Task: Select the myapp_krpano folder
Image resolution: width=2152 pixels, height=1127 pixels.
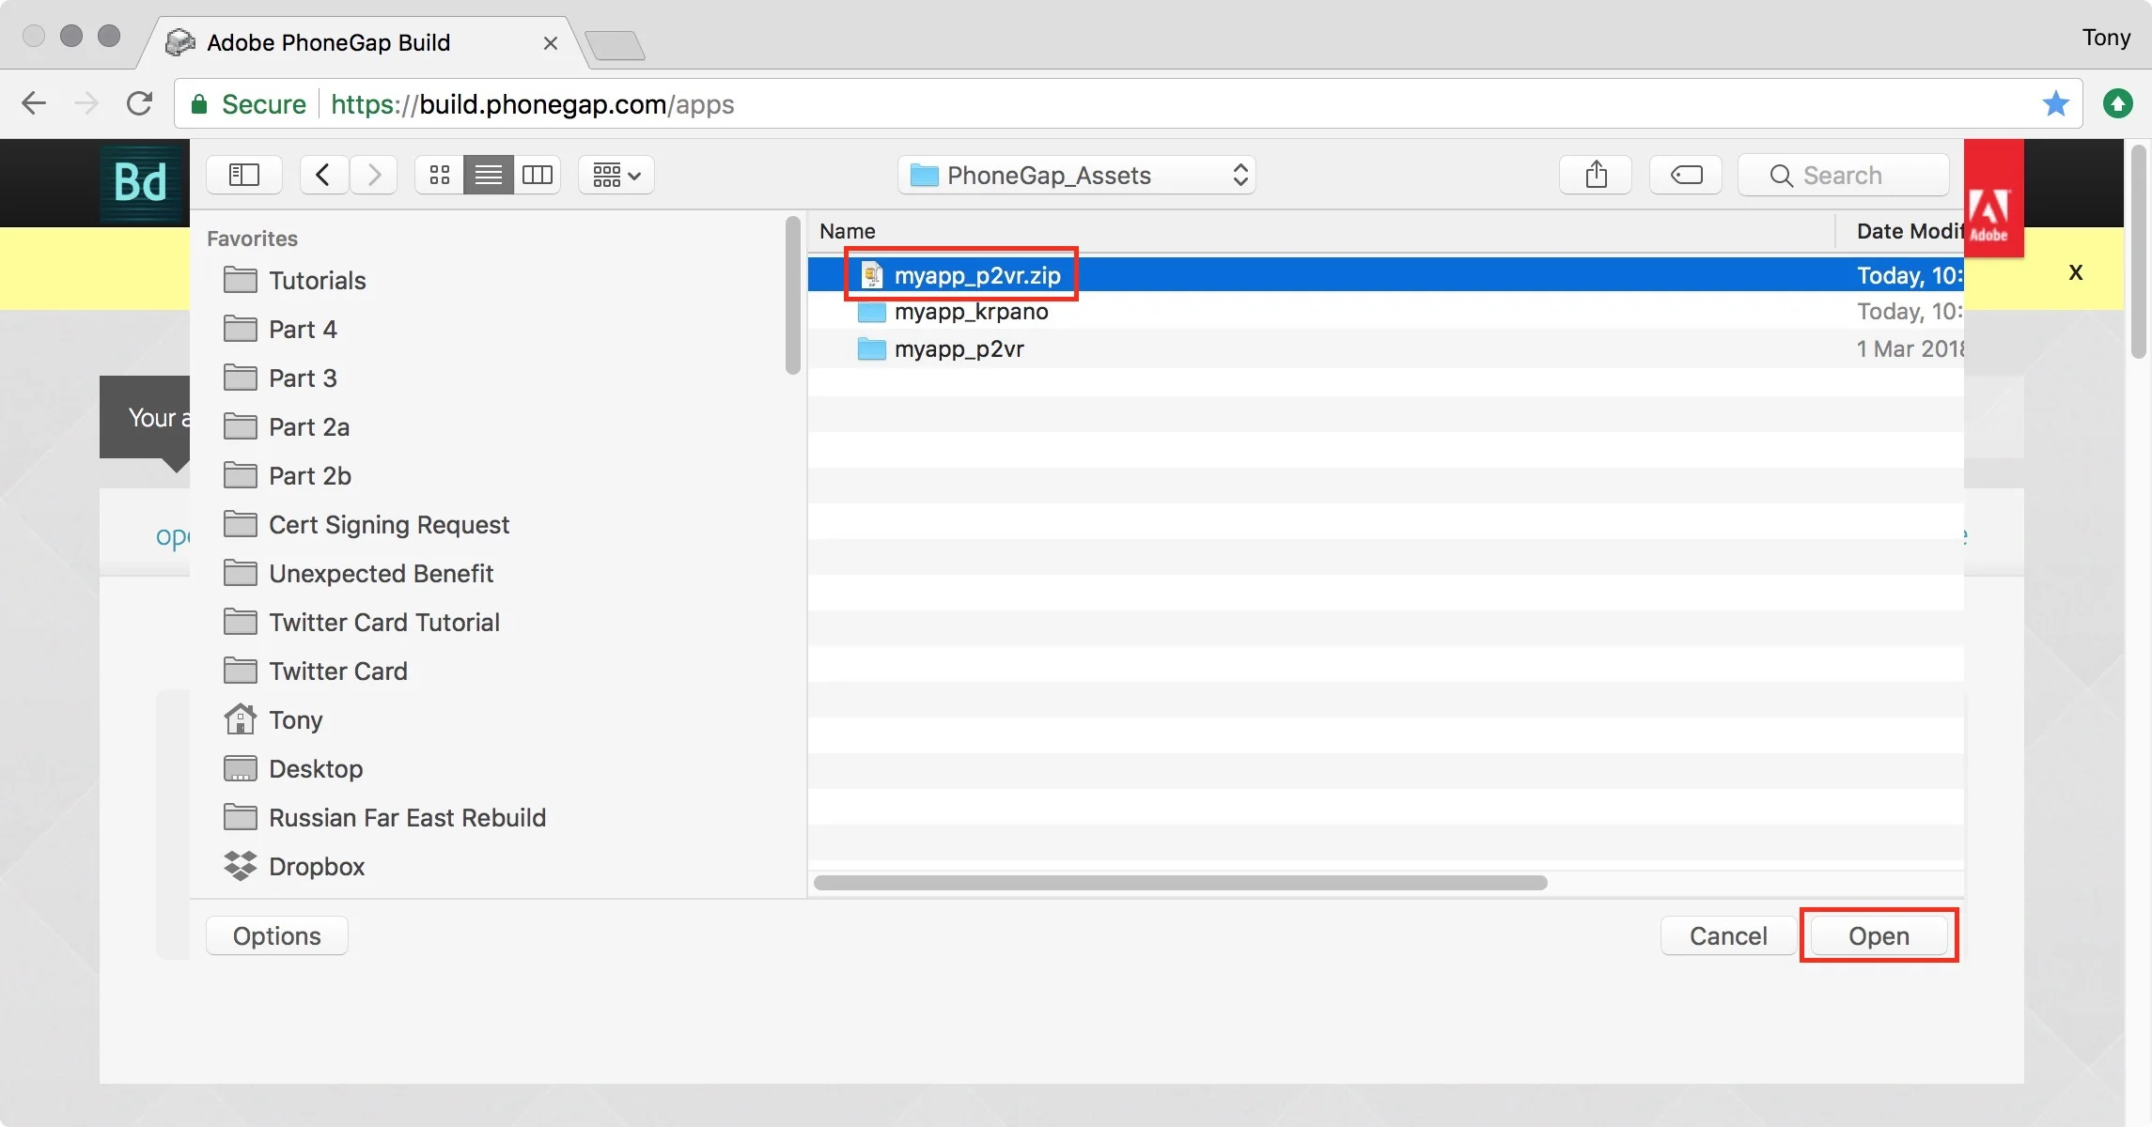Action: tap(1385, 312)
